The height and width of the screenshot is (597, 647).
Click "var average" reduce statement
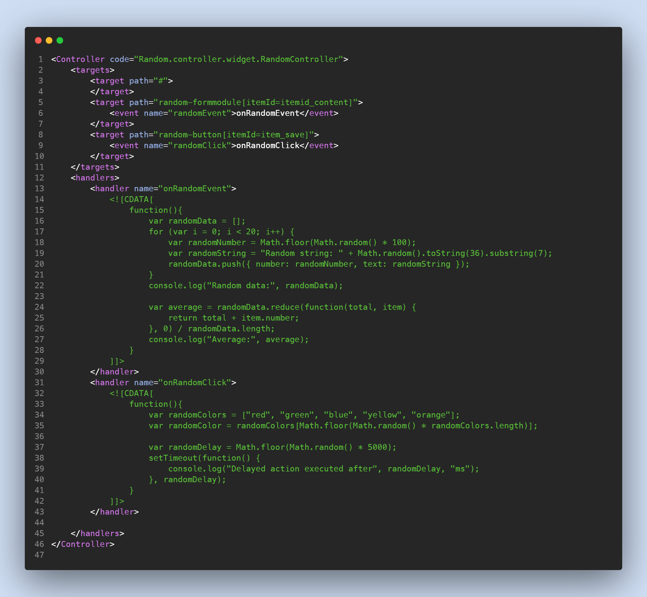coord(282,307)
